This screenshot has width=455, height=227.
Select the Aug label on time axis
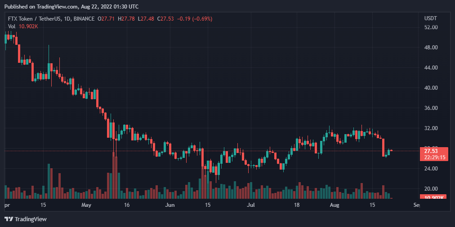[x=335, y=205]
